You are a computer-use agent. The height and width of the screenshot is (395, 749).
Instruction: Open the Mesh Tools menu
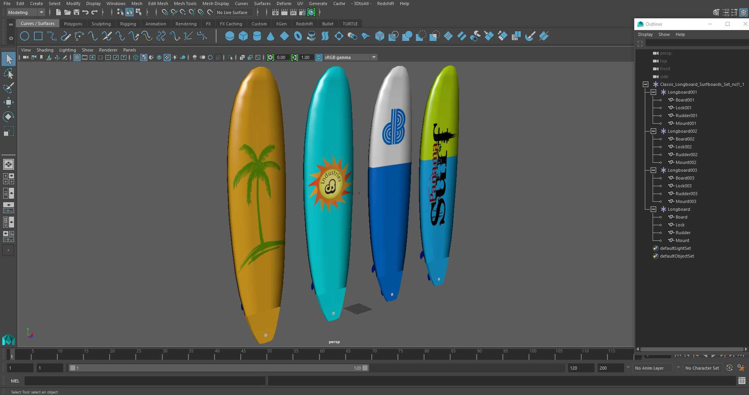point(185,4)
